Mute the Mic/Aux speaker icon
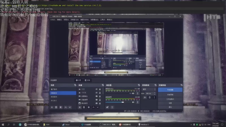The image size is (226, 127). 133,93
